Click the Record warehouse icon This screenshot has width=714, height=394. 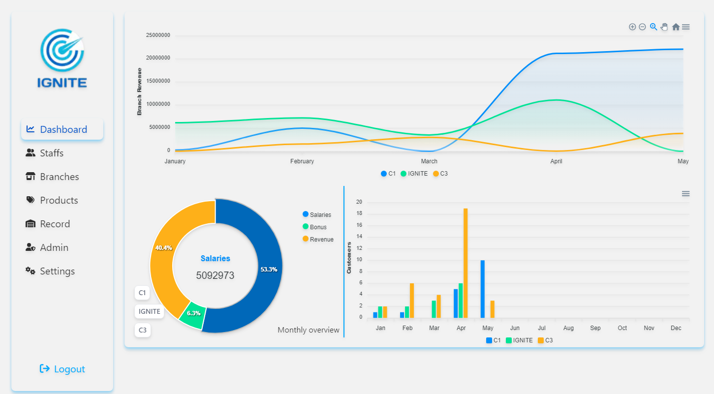[31, 224]
